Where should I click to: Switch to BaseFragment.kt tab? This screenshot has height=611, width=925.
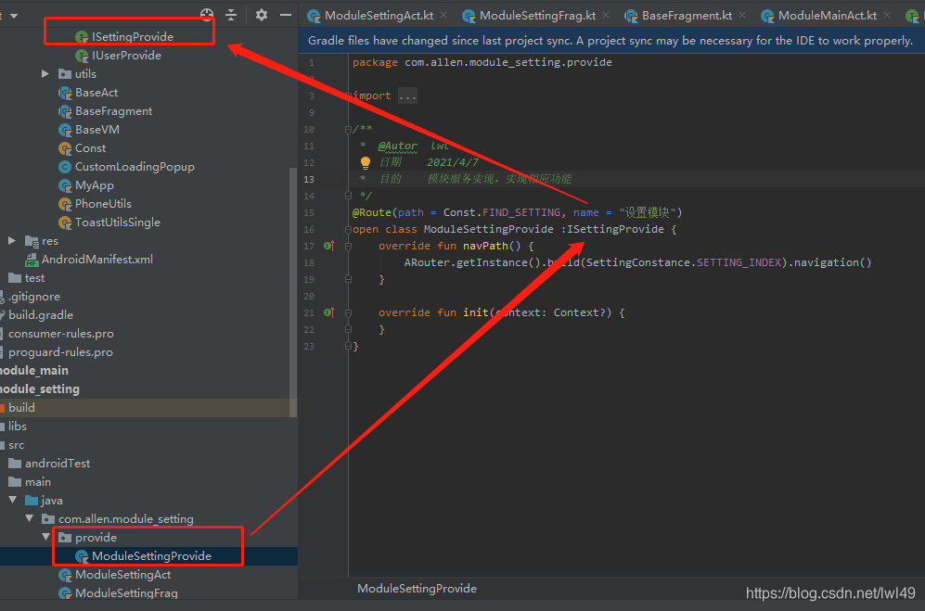687,16
